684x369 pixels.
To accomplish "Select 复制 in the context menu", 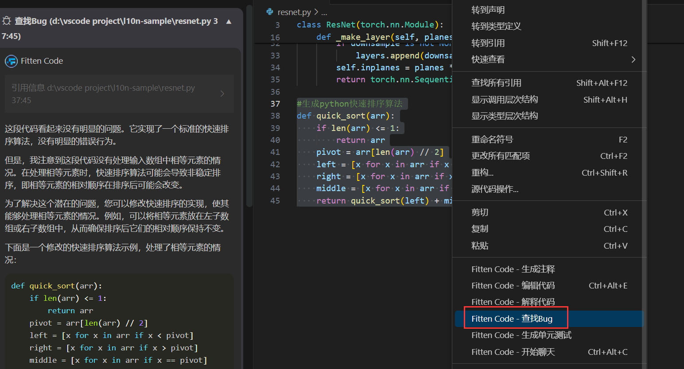I will (x=480, y=229).
